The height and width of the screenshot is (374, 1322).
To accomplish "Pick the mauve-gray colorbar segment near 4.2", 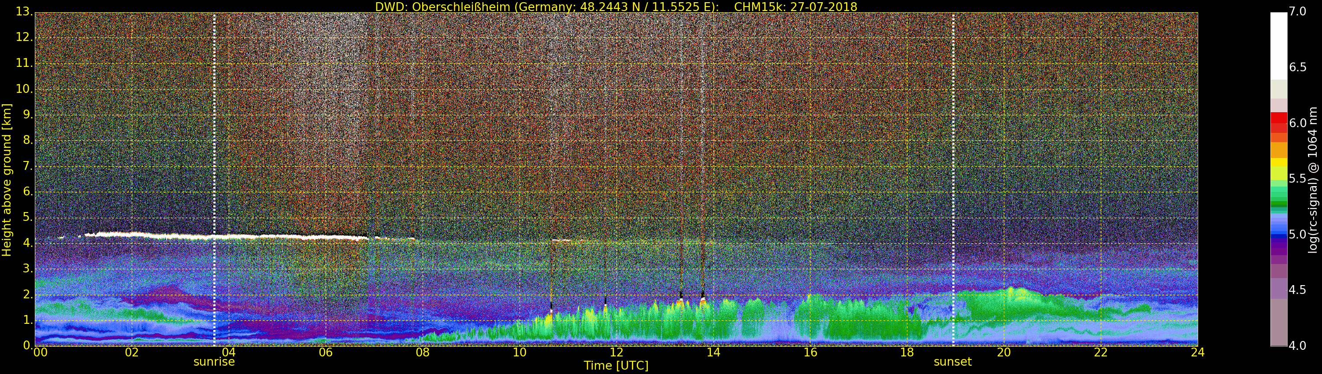I will pos(1278,323).
